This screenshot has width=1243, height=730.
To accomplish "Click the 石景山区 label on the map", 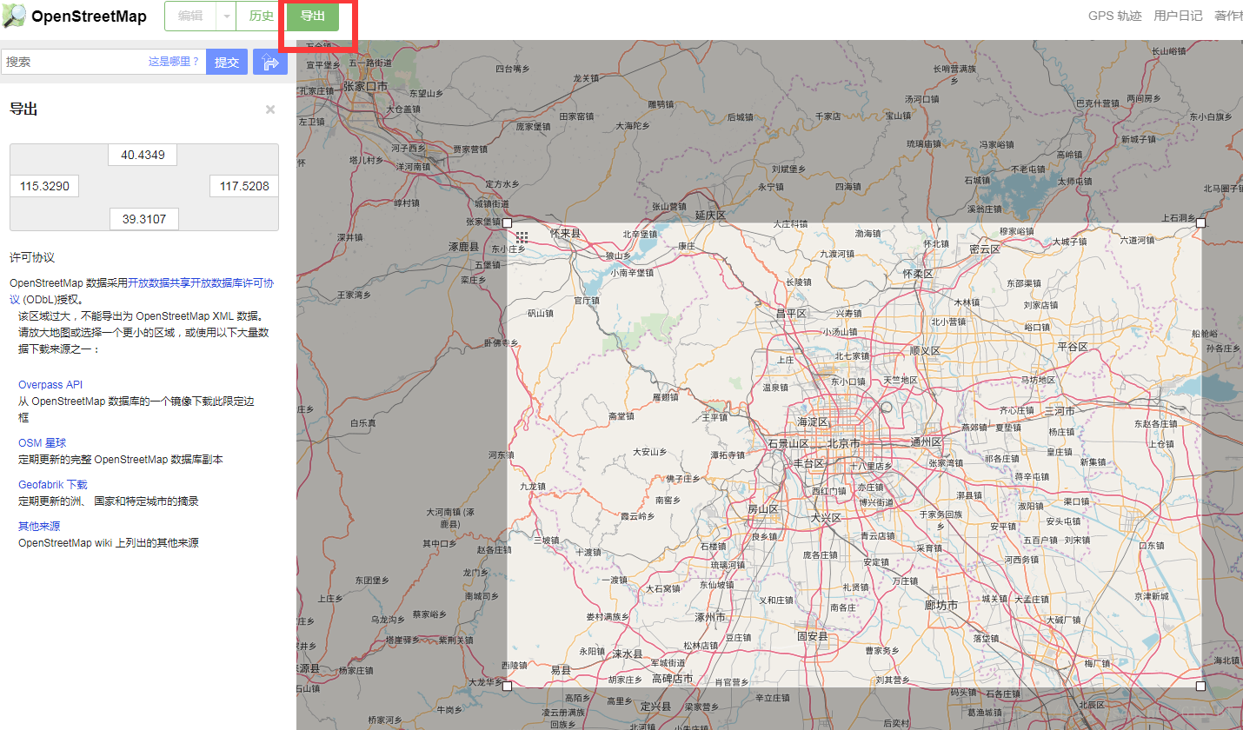I will click(x=788, y=444).
